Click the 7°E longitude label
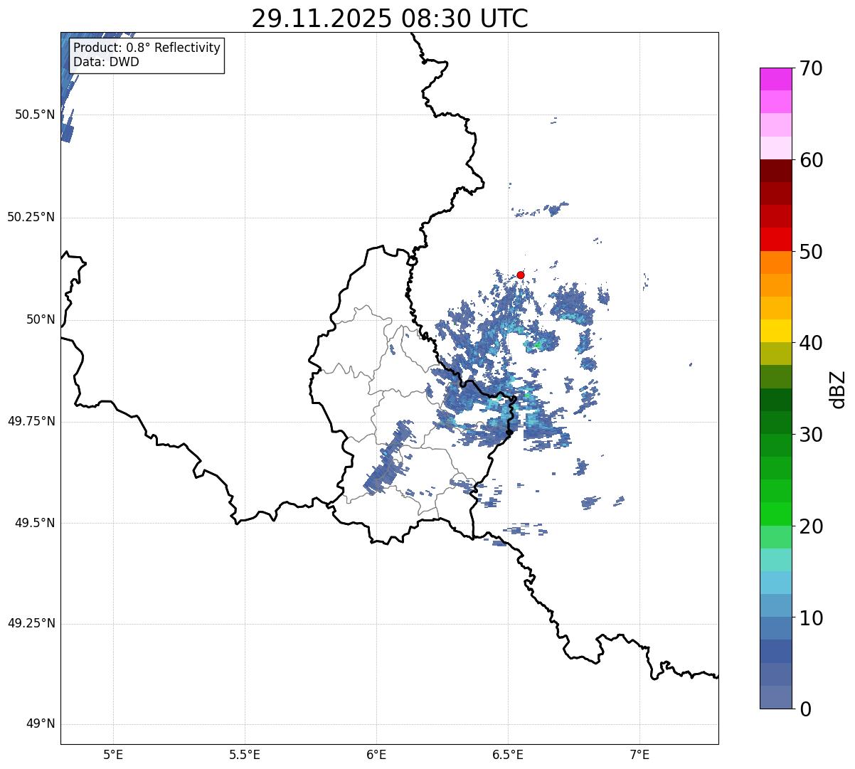Screen dimensions: 855x769 640,755
